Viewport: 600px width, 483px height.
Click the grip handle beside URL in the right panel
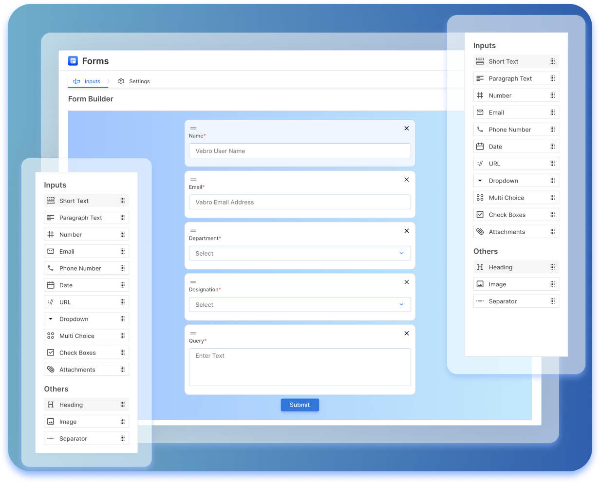(x=552, y=164)
